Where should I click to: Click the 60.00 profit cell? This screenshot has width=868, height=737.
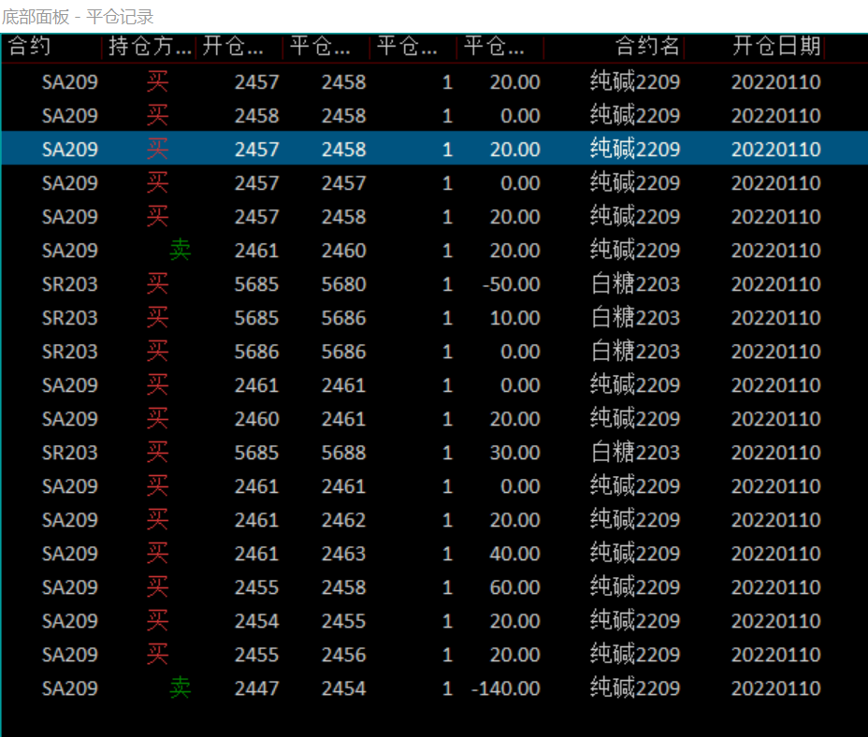514,587
